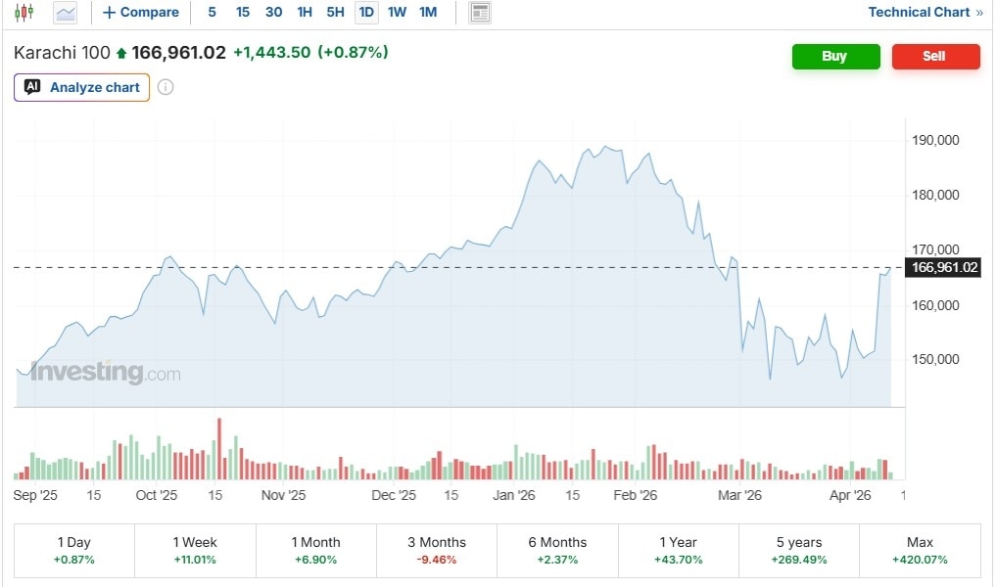This screenshot has width=997, height=587.
Task: Select the area chart type icon
Action: point(66,13)
